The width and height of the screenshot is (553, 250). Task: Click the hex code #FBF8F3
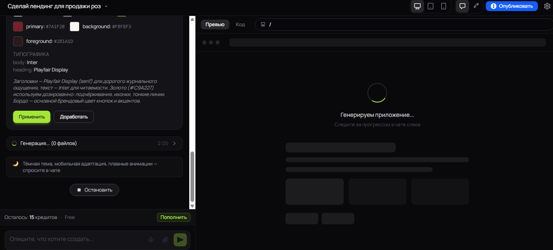pyautogui.click(x=122, y=27)
